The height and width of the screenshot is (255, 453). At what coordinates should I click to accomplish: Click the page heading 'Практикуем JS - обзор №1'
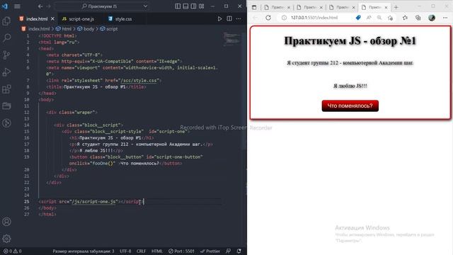click(350, 41)
